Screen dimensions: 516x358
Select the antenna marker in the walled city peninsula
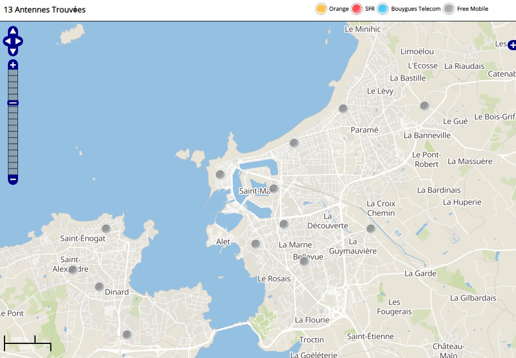pos(220,175)
